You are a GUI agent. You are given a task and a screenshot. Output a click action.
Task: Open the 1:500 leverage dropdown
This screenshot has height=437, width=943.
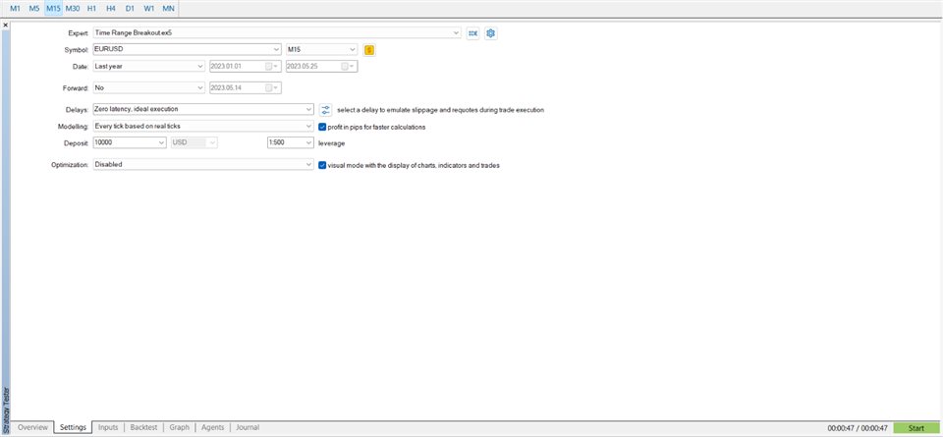pos(291,143)
